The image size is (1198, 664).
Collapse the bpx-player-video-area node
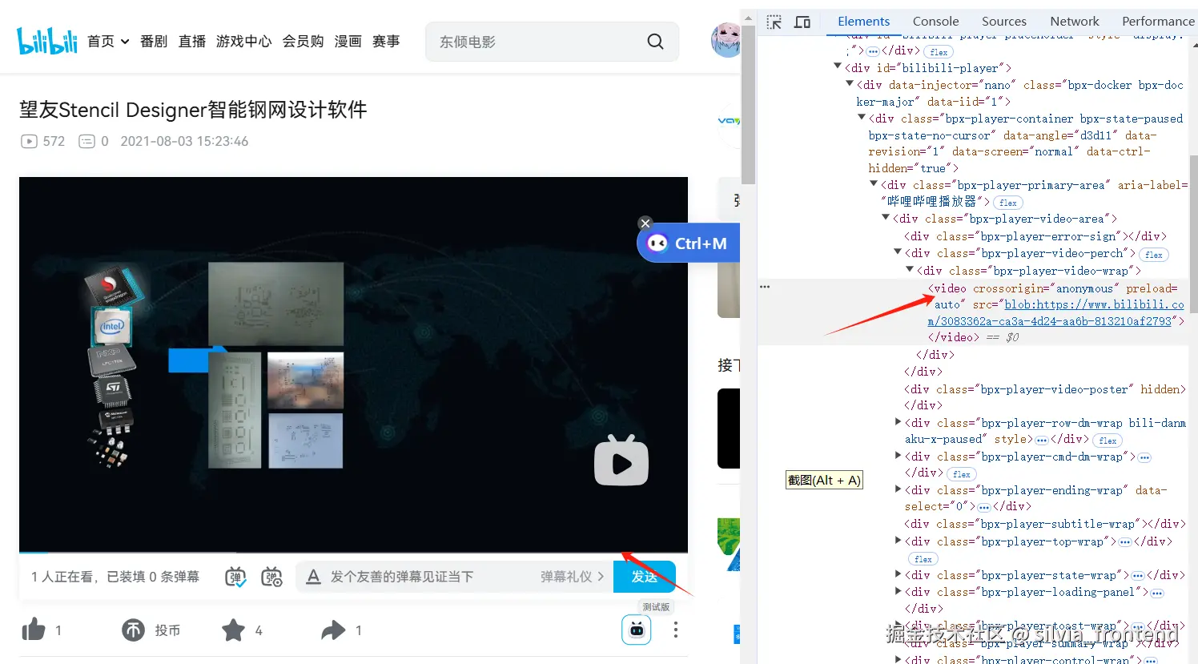[x=886, y=218]
